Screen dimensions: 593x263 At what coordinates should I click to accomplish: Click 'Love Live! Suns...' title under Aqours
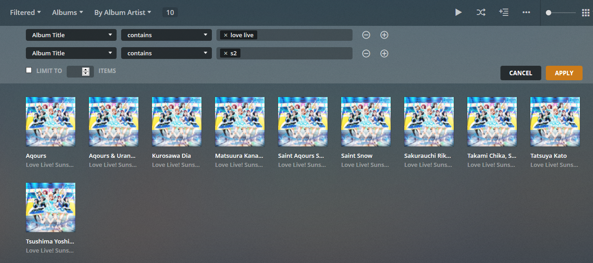tap(50, 165)
